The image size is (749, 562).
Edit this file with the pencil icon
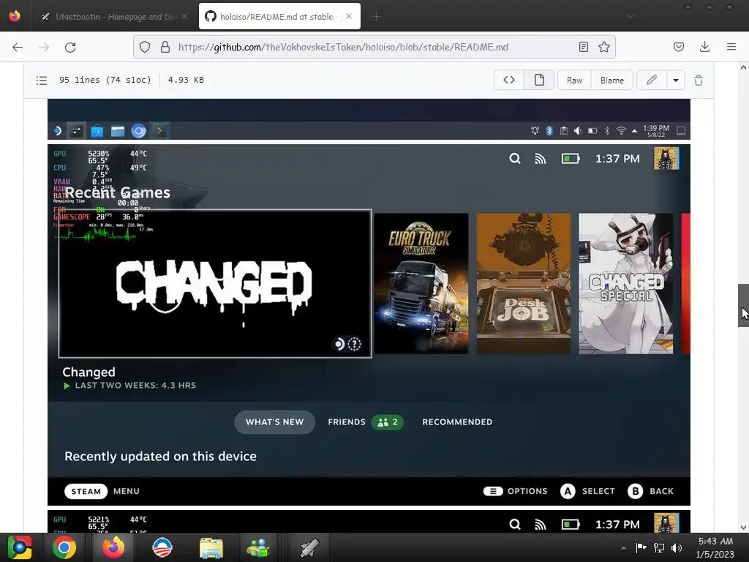(652, 80)
